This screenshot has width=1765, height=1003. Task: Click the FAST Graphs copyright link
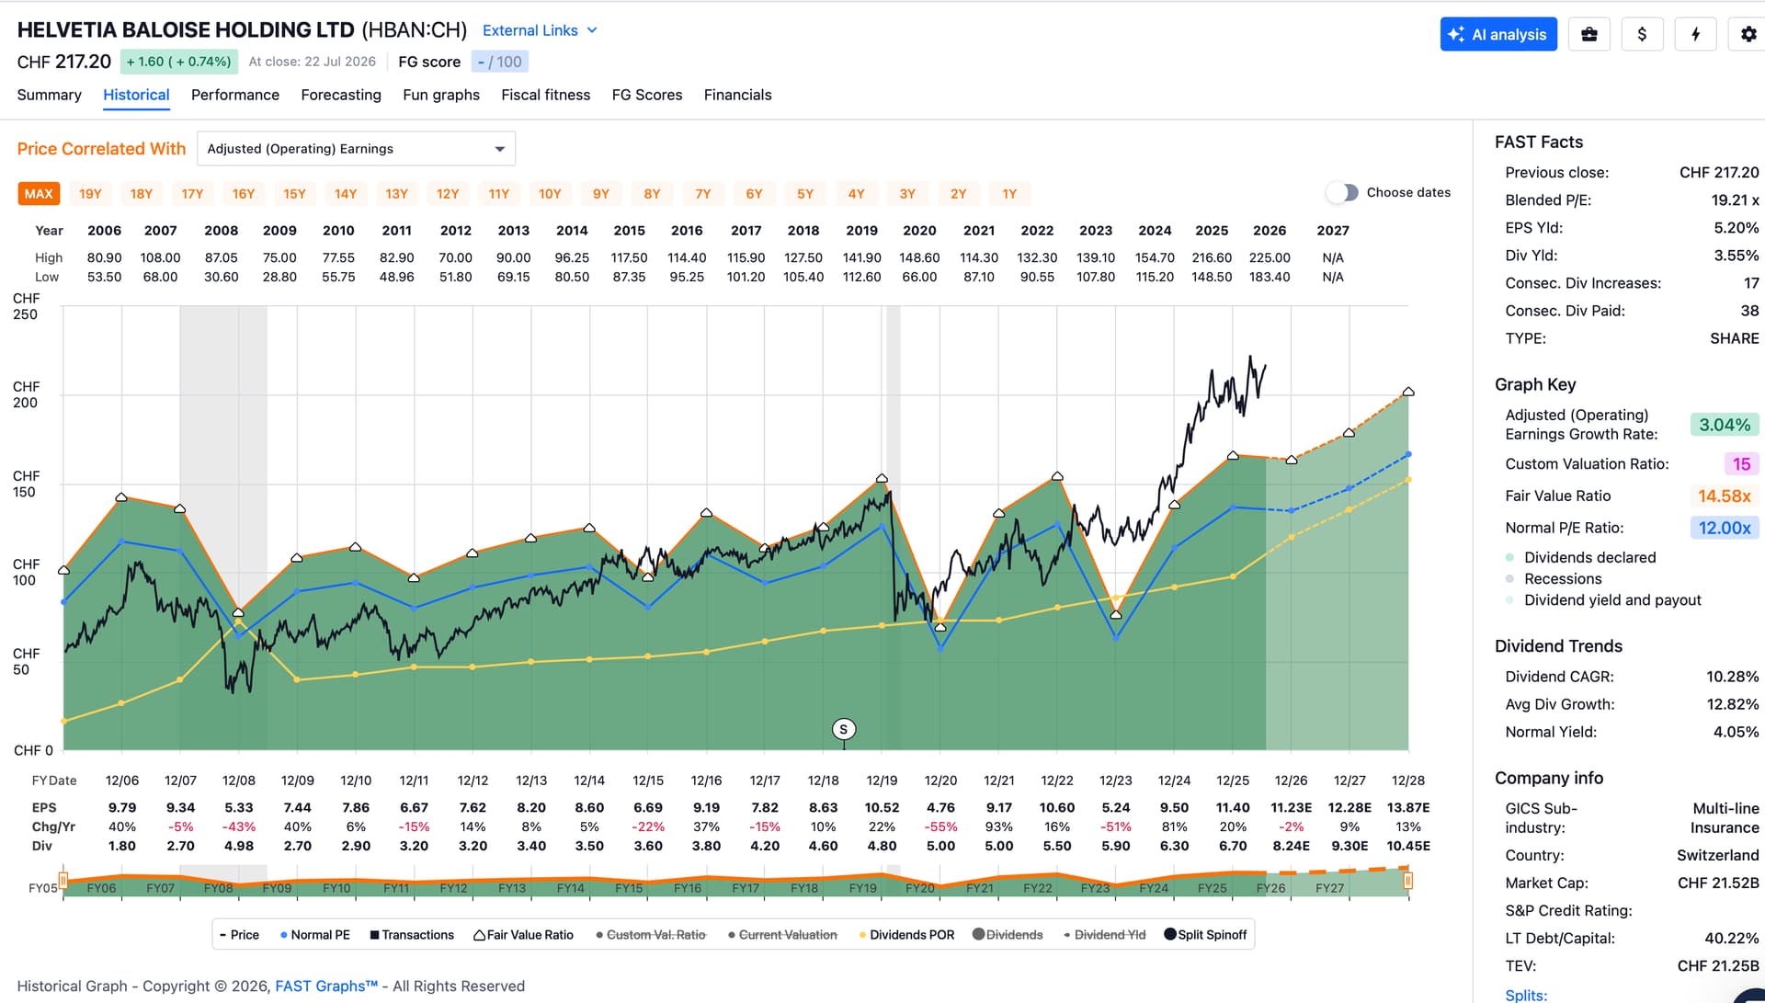326,986
